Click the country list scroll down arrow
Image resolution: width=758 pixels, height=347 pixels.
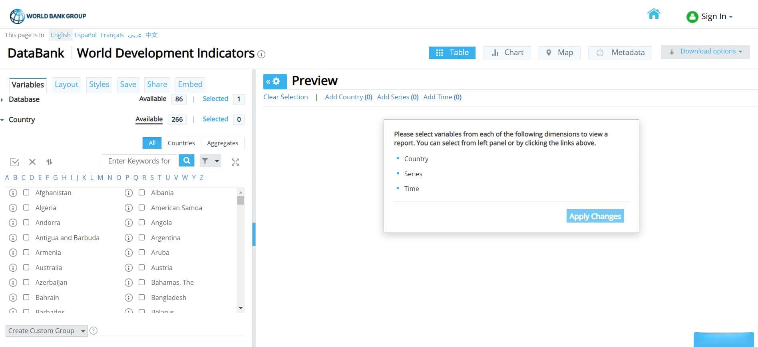[x=241, y=308]
